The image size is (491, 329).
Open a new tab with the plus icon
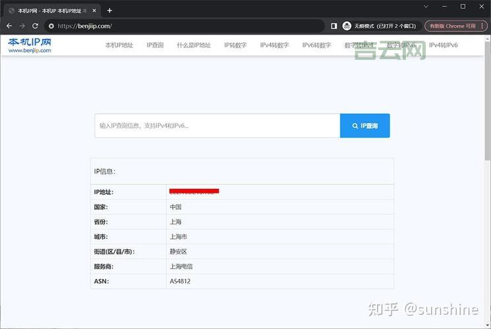point(109,11)
